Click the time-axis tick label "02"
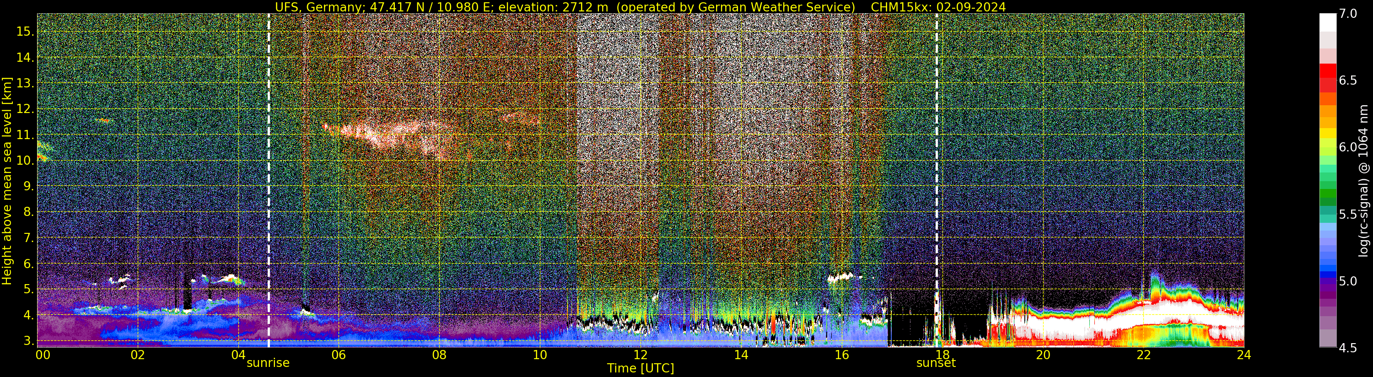Image resolution: width=1373 pixels, height=377 pixels. [138, 355]
